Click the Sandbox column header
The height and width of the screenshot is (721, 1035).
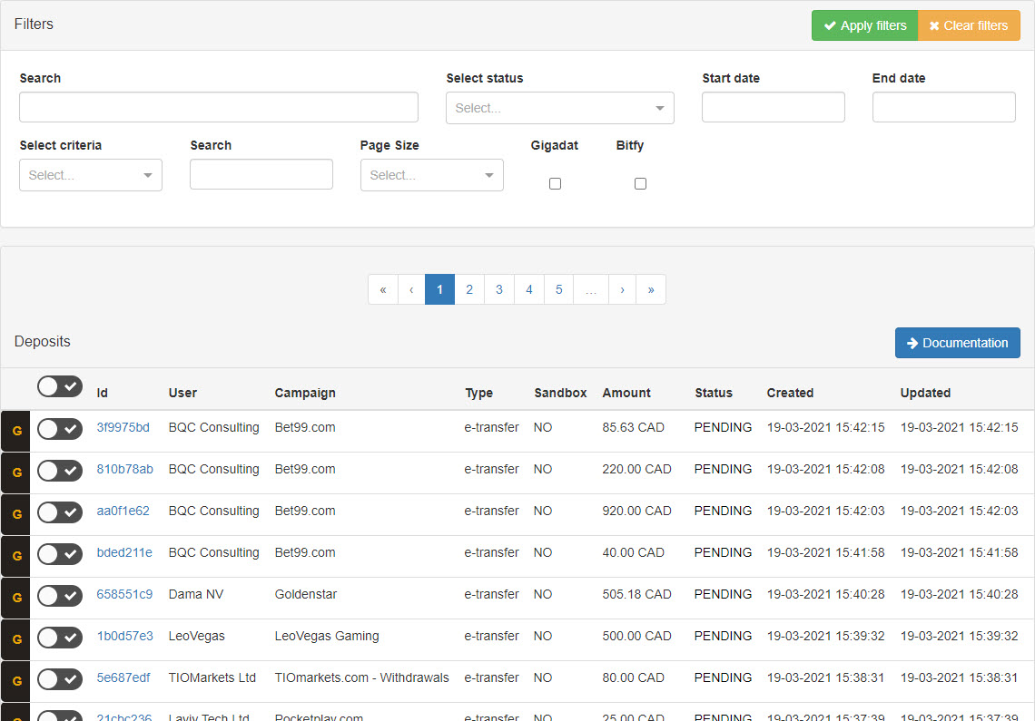[x=560, y=393]
